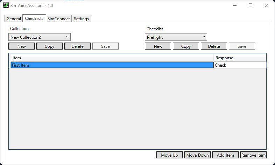
Task: Delete the selected collection
Action: point(78,46)
